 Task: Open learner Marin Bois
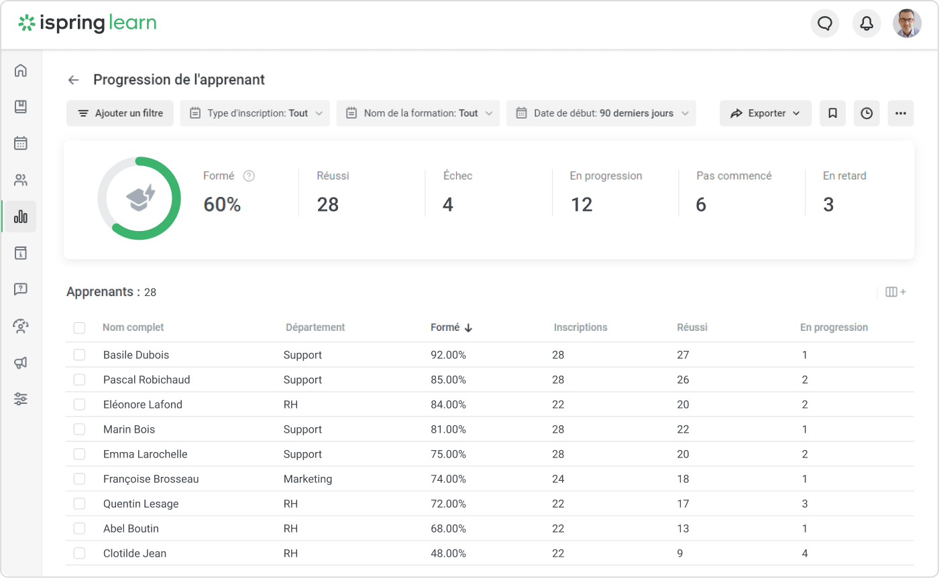(x=129, y=429)
